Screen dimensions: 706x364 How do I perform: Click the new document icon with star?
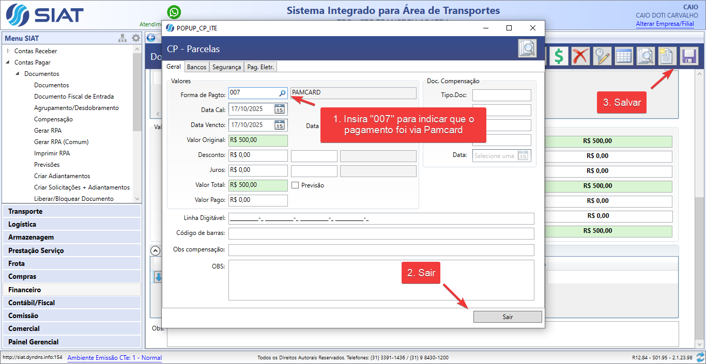(667, 56)
